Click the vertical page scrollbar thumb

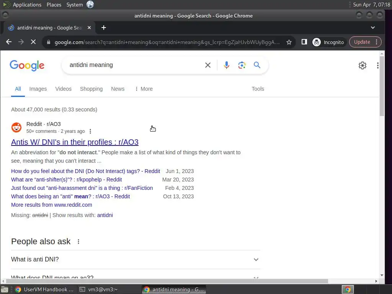382,86
